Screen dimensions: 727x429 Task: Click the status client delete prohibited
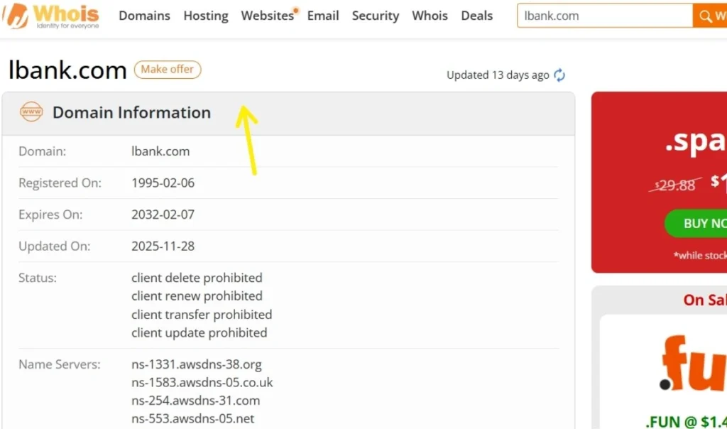[x=197, y=278]
